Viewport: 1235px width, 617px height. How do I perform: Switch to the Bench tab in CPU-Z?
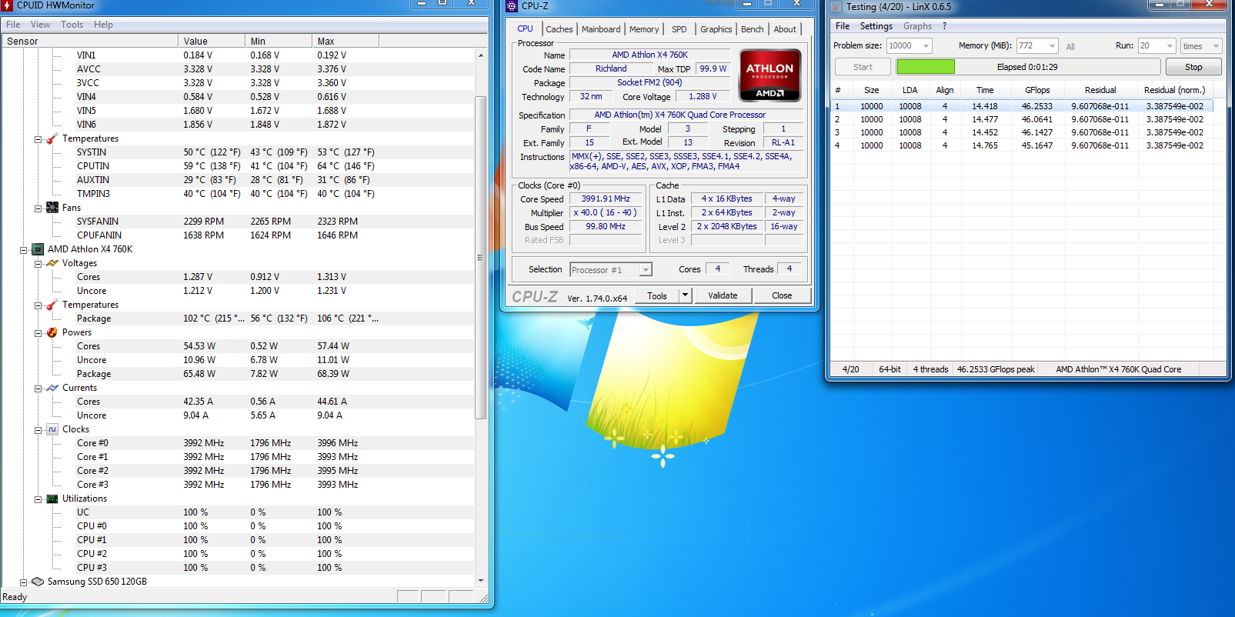click(x=753, y=29)
